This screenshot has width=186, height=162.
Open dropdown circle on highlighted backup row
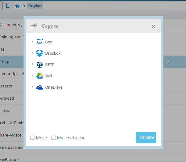[x=168, y=61]
